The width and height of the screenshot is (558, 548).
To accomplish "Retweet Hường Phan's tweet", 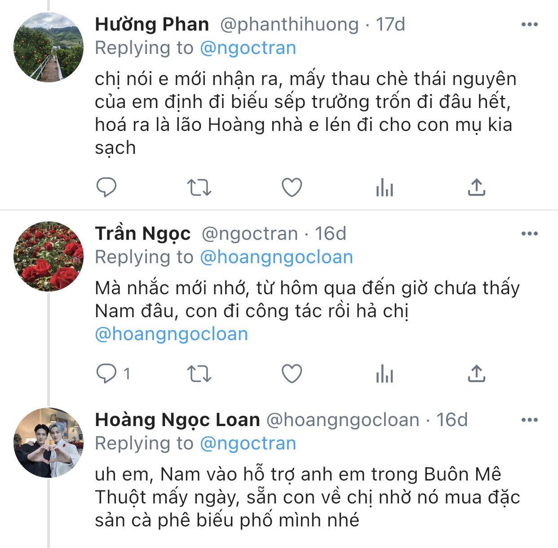I will click(x=199, y=187).
